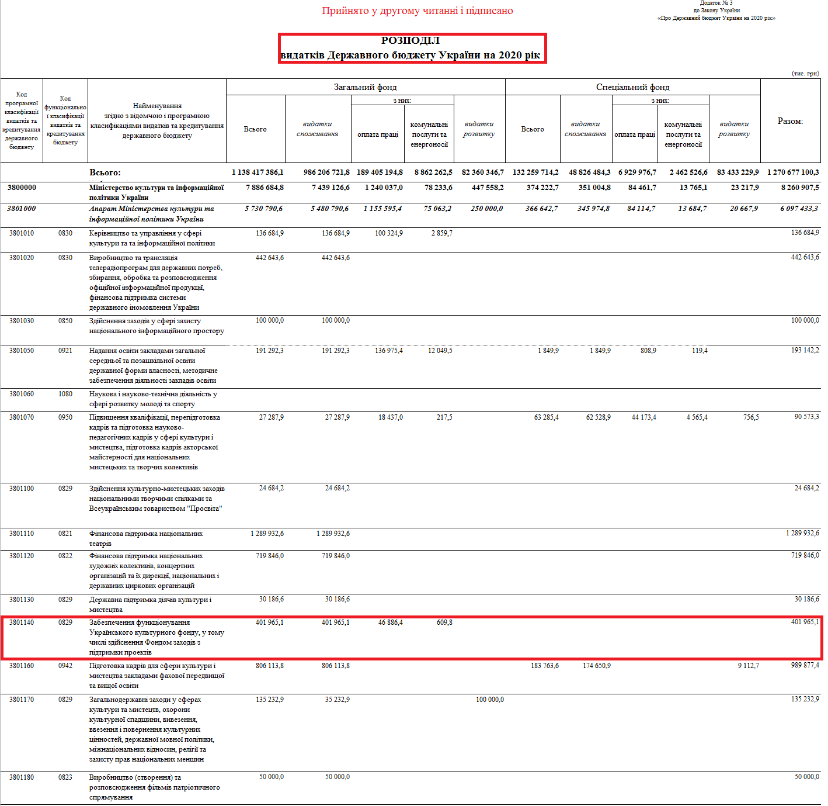Screen dimensions: 828x806
Task: Click 'Фінансова підтримка національних театрів' text
Action: (146, 539)
